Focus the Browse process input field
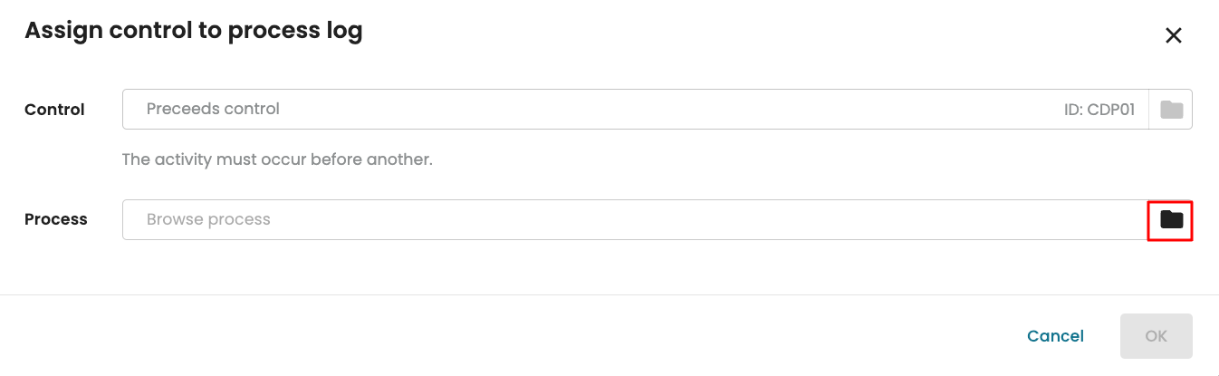Screen dimensions: 1219x376 pyautogui.click(x=634, y=219)
